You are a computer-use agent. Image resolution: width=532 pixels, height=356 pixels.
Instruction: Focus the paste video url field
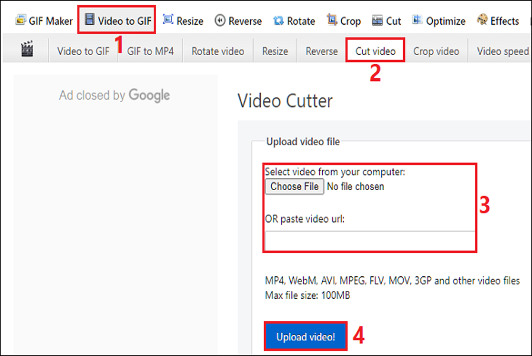(x=370, y=241)
